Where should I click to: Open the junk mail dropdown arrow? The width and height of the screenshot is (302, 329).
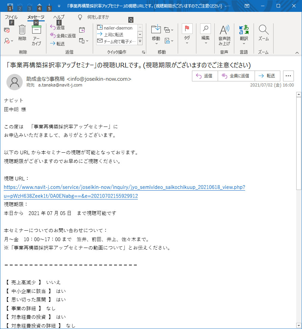tap(12, 41)
